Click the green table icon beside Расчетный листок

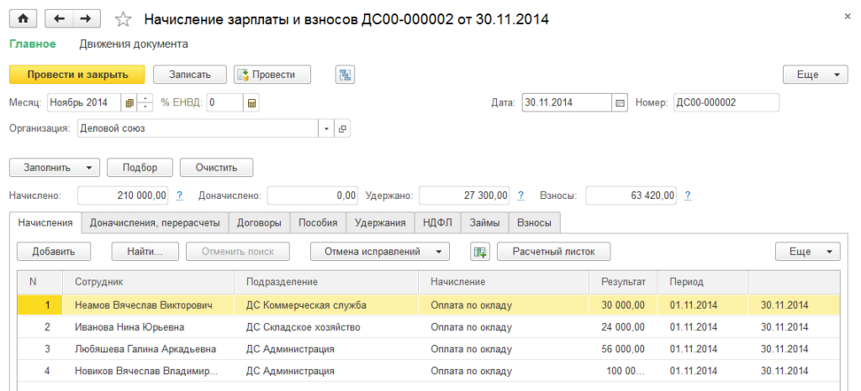pos(480,251)
